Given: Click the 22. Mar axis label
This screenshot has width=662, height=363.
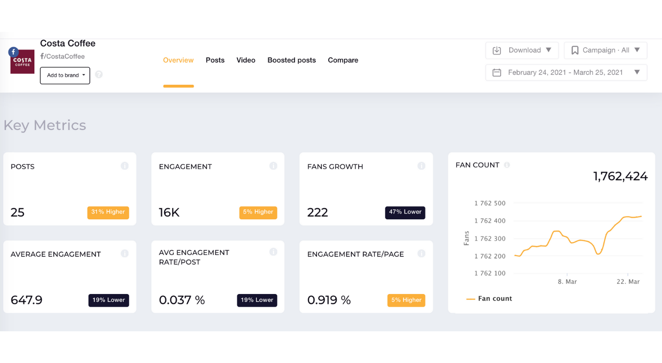Looking at the screenshot, I should [628, 282].
